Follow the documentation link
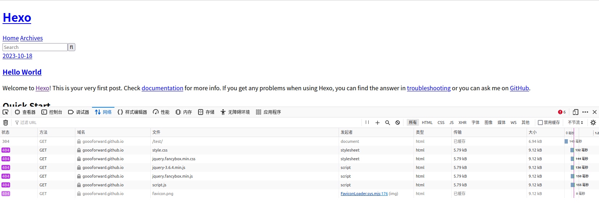 [162, 88]
